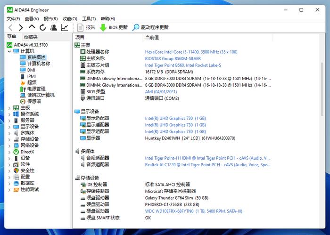Image resolution: width=330 pixels, height=235 pixels.
Task: Expand the 服务器 tree node
Action: [x=9, y=121]
